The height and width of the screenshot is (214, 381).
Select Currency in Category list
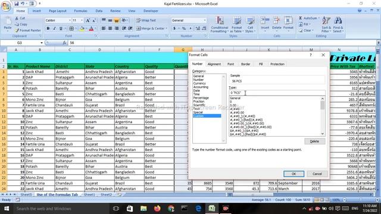199,83
